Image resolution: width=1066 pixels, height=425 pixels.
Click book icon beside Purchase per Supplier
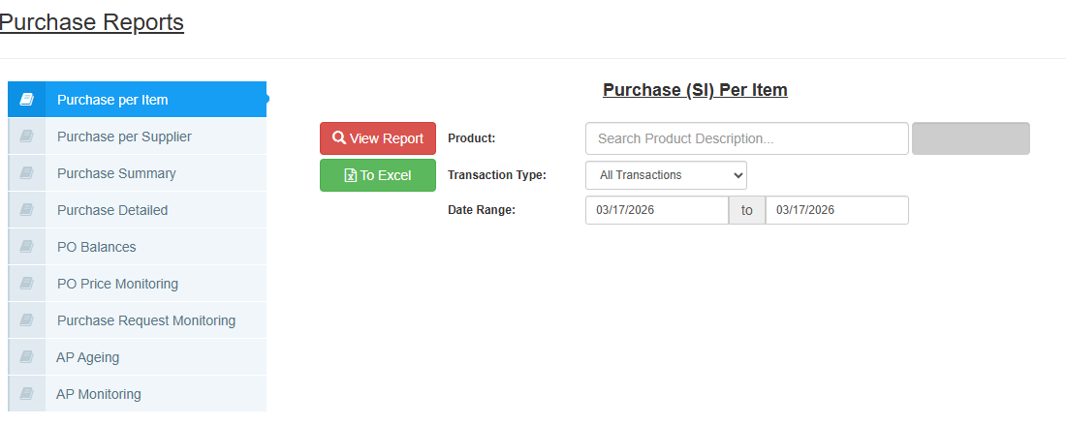pos(26,137)
